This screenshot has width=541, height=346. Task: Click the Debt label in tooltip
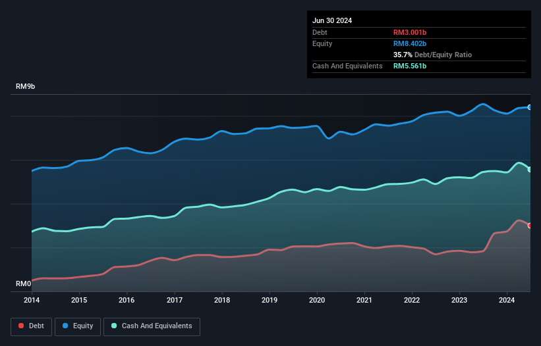(x=320, y=32)
